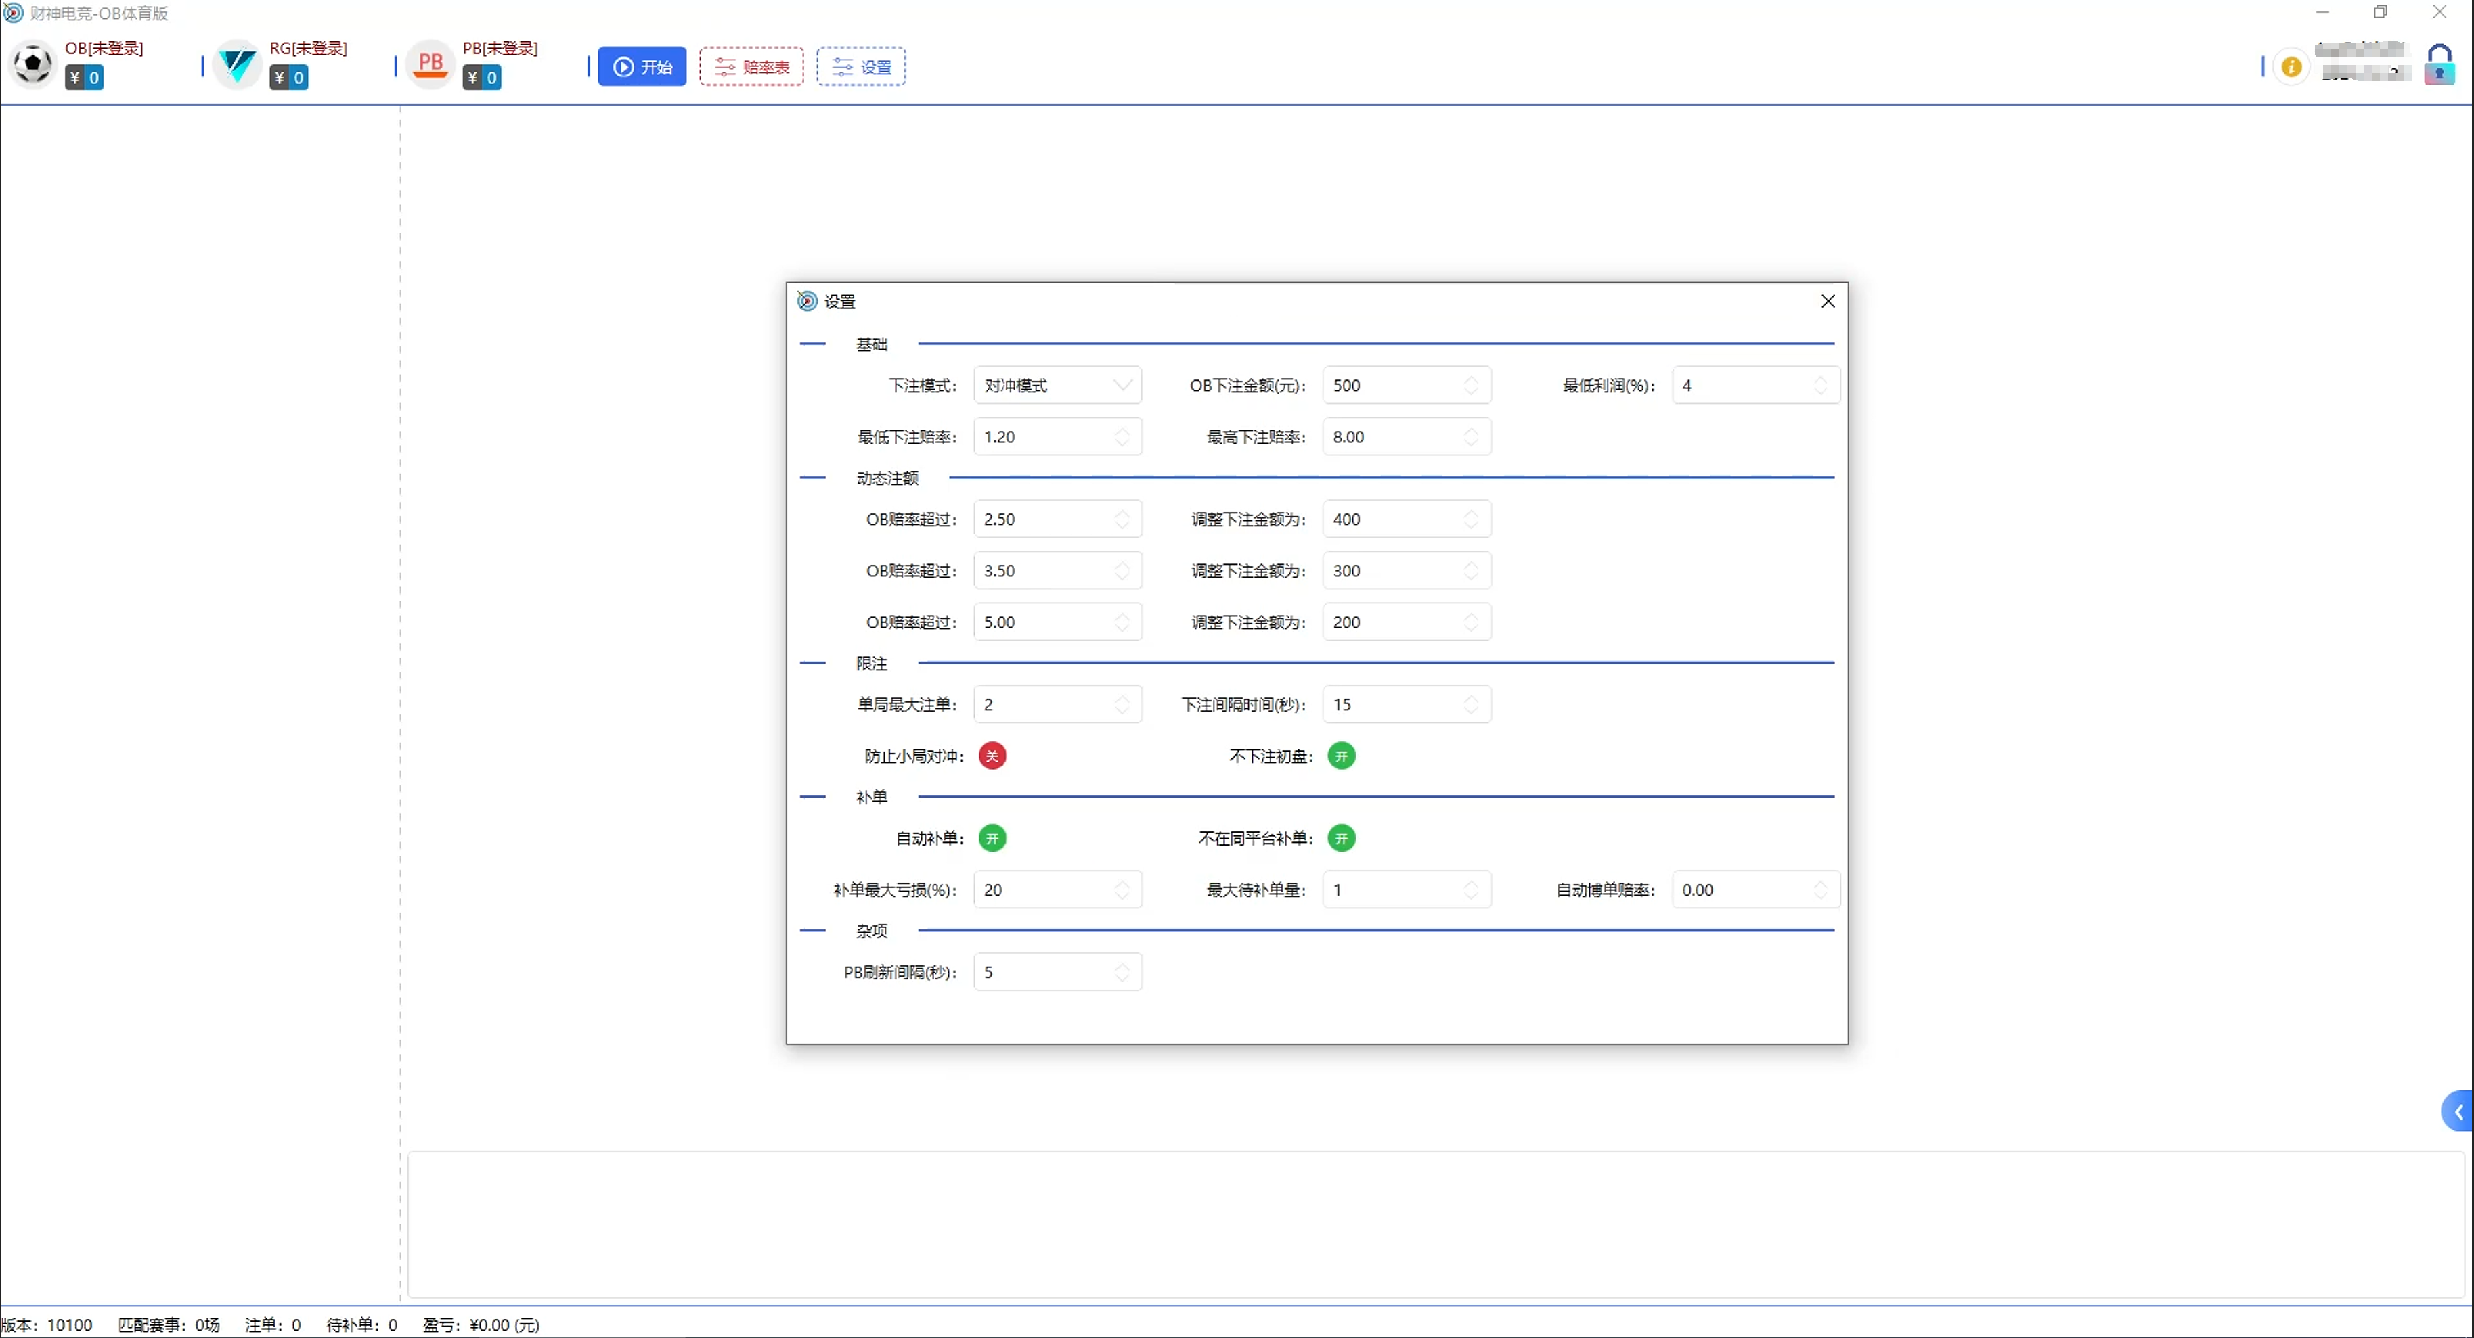
Task: Expand the side panel with blue chevron
Action: 2458,1111
